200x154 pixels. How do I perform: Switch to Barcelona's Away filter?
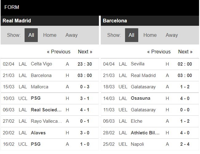(x=172, y=35)
